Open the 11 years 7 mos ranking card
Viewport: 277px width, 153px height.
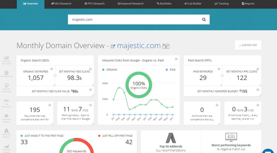pos(75,113)
